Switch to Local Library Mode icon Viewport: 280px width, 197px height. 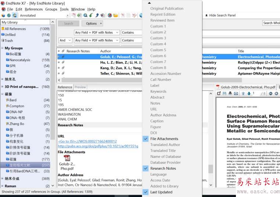3,15
